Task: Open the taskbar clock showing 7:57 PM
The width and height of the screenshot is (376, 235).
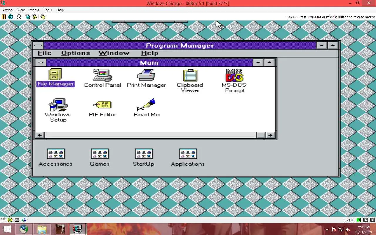Action: 363,229
